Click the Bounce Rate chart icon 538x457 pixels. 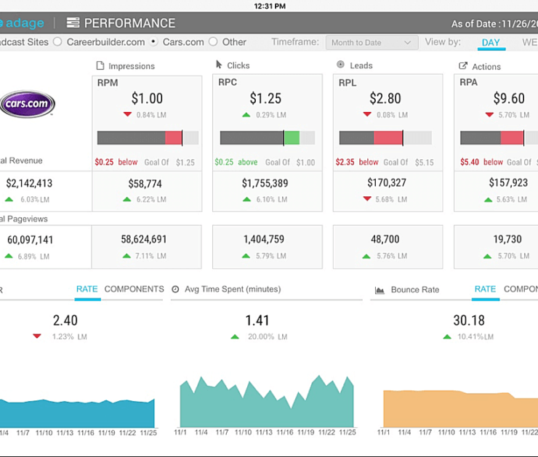click(380, 290)
